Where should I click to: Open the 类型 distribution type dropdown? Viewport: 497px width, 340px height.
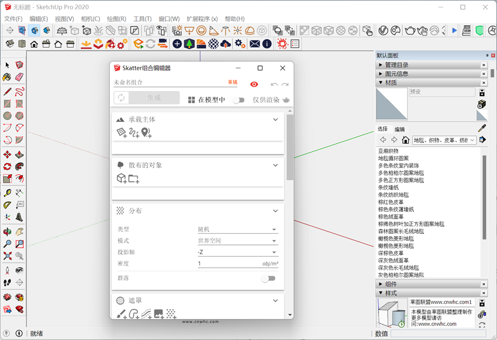[237, 229]
